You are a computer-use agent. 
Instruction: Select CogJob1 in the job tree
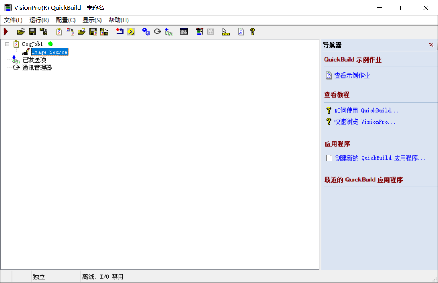point(32,44)
